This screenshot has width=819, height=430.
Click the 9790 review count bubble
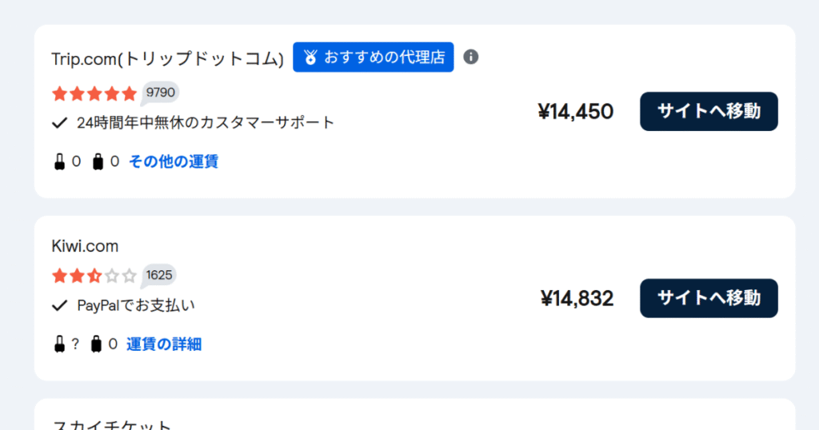(160, 93)
